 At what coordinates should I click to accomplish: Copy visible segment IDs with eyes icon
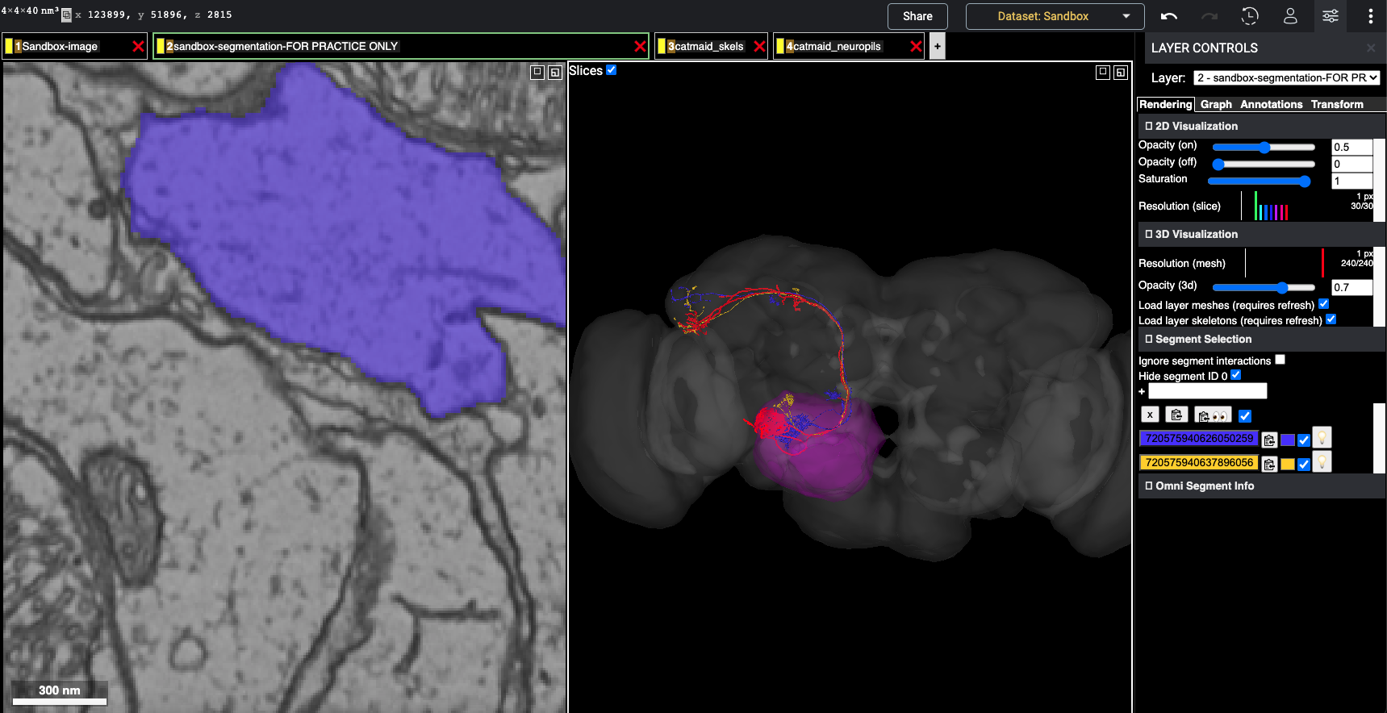point(1213,415)
